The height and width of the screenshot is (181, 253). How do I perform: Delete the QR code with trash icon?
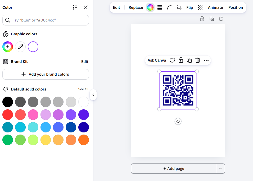click(198, 60)
